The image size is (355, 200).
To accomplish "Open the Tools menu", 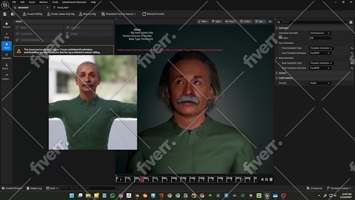I will (55, 2).
